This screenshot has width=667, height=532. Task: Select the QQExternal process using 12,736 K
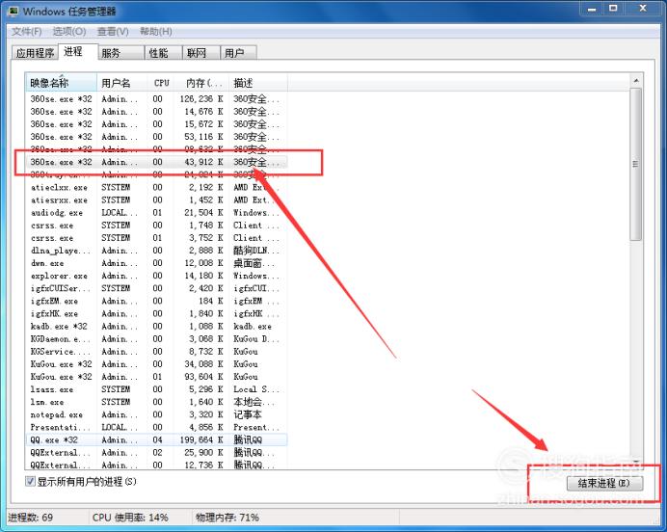point(156,465)
